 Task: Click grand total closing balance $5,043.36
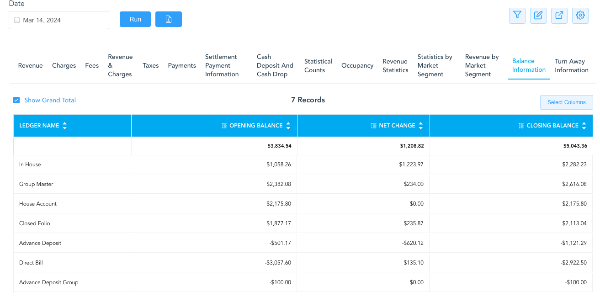pos(575,146)
